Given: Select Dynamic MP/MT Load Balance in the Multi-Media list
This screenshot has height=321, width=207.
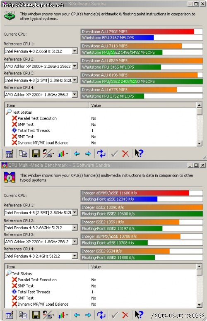Looking at the screenshot, I should click(43, 304).
